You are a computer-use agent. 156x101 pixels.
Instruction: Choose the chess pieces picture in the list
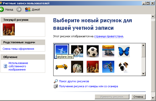coord(93,67)
